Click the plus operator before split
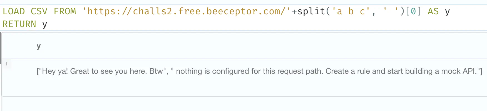 pos(294,12)
